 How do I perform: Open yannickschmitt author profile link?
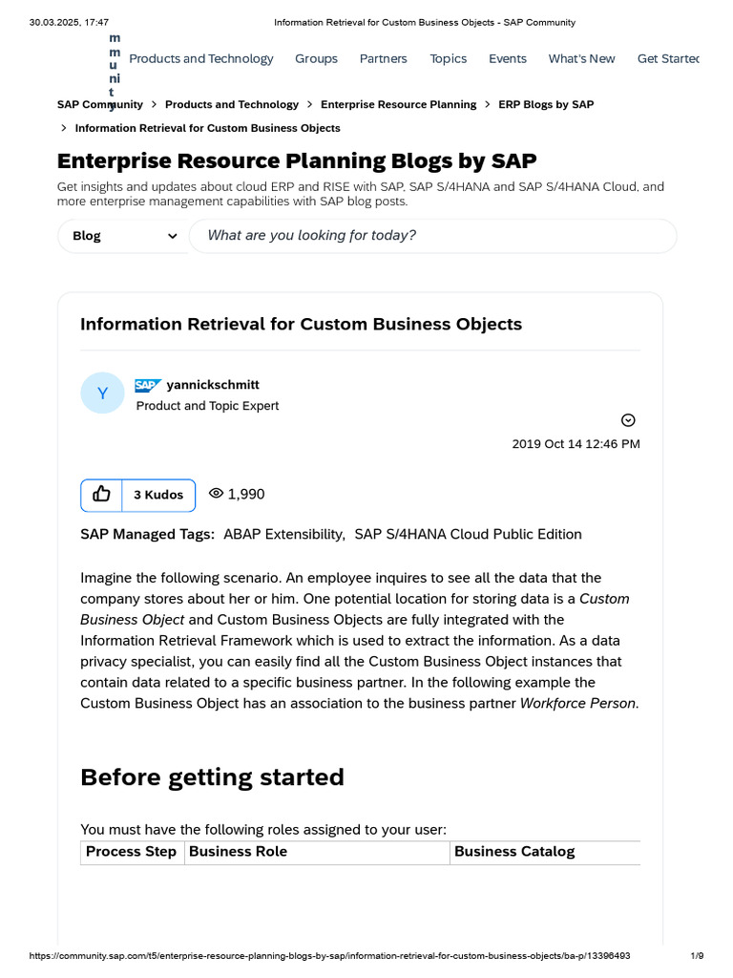(213, 385)
